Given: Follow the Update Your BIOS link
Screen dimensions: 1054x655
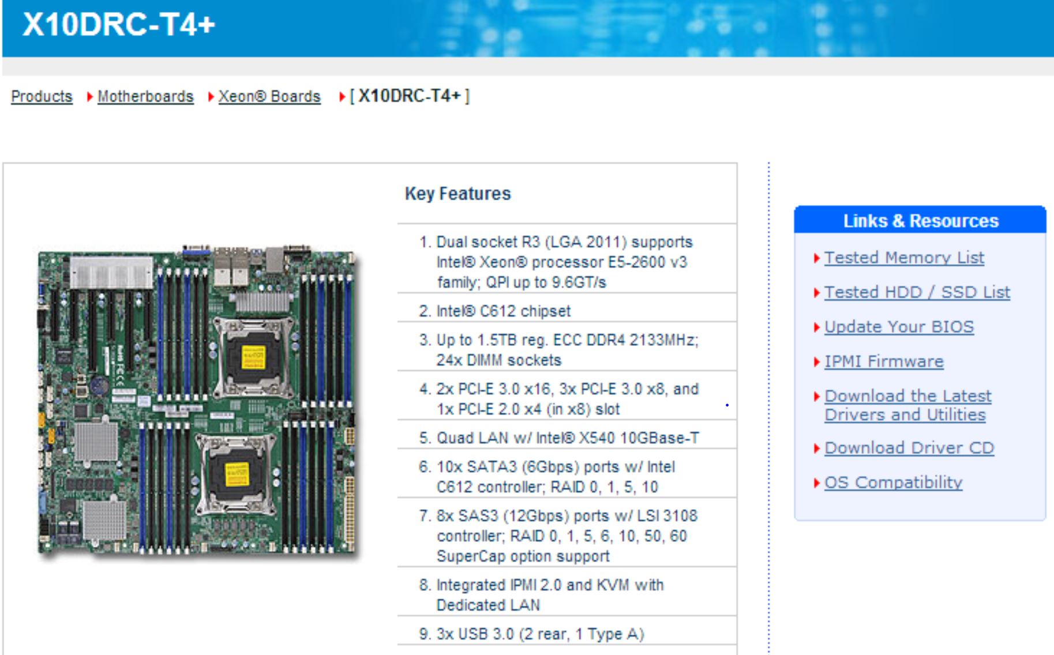Looking at the screenshot, I should coord(899,327).
